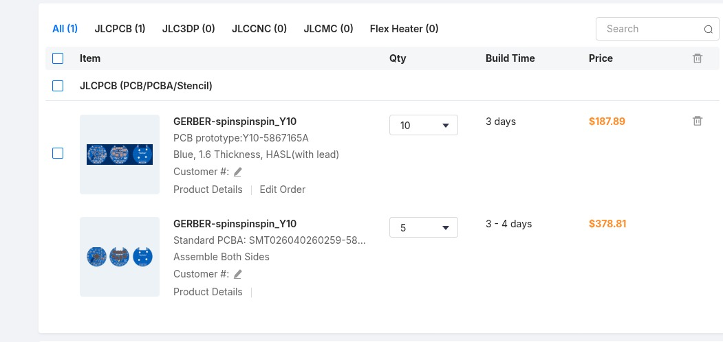Select the PCB prototype item checkbox
The height and width of the screenshot is (342, 723).
pyautogui.click(x=58, y=153)
